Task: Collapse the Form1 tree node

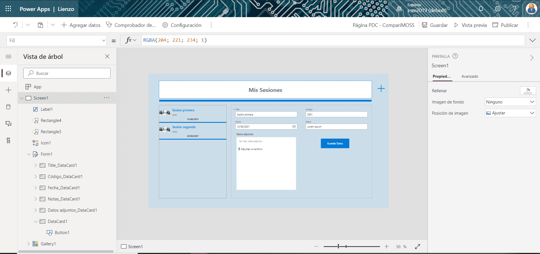Action: [x=29, y=154]
